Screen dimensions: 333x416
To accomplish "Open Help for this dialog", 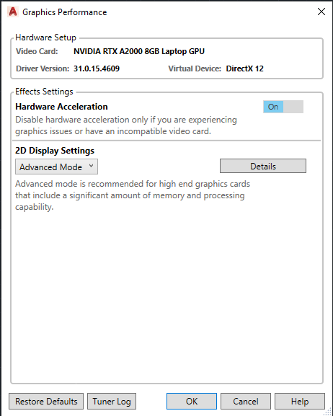I will [x=300, y=401].
